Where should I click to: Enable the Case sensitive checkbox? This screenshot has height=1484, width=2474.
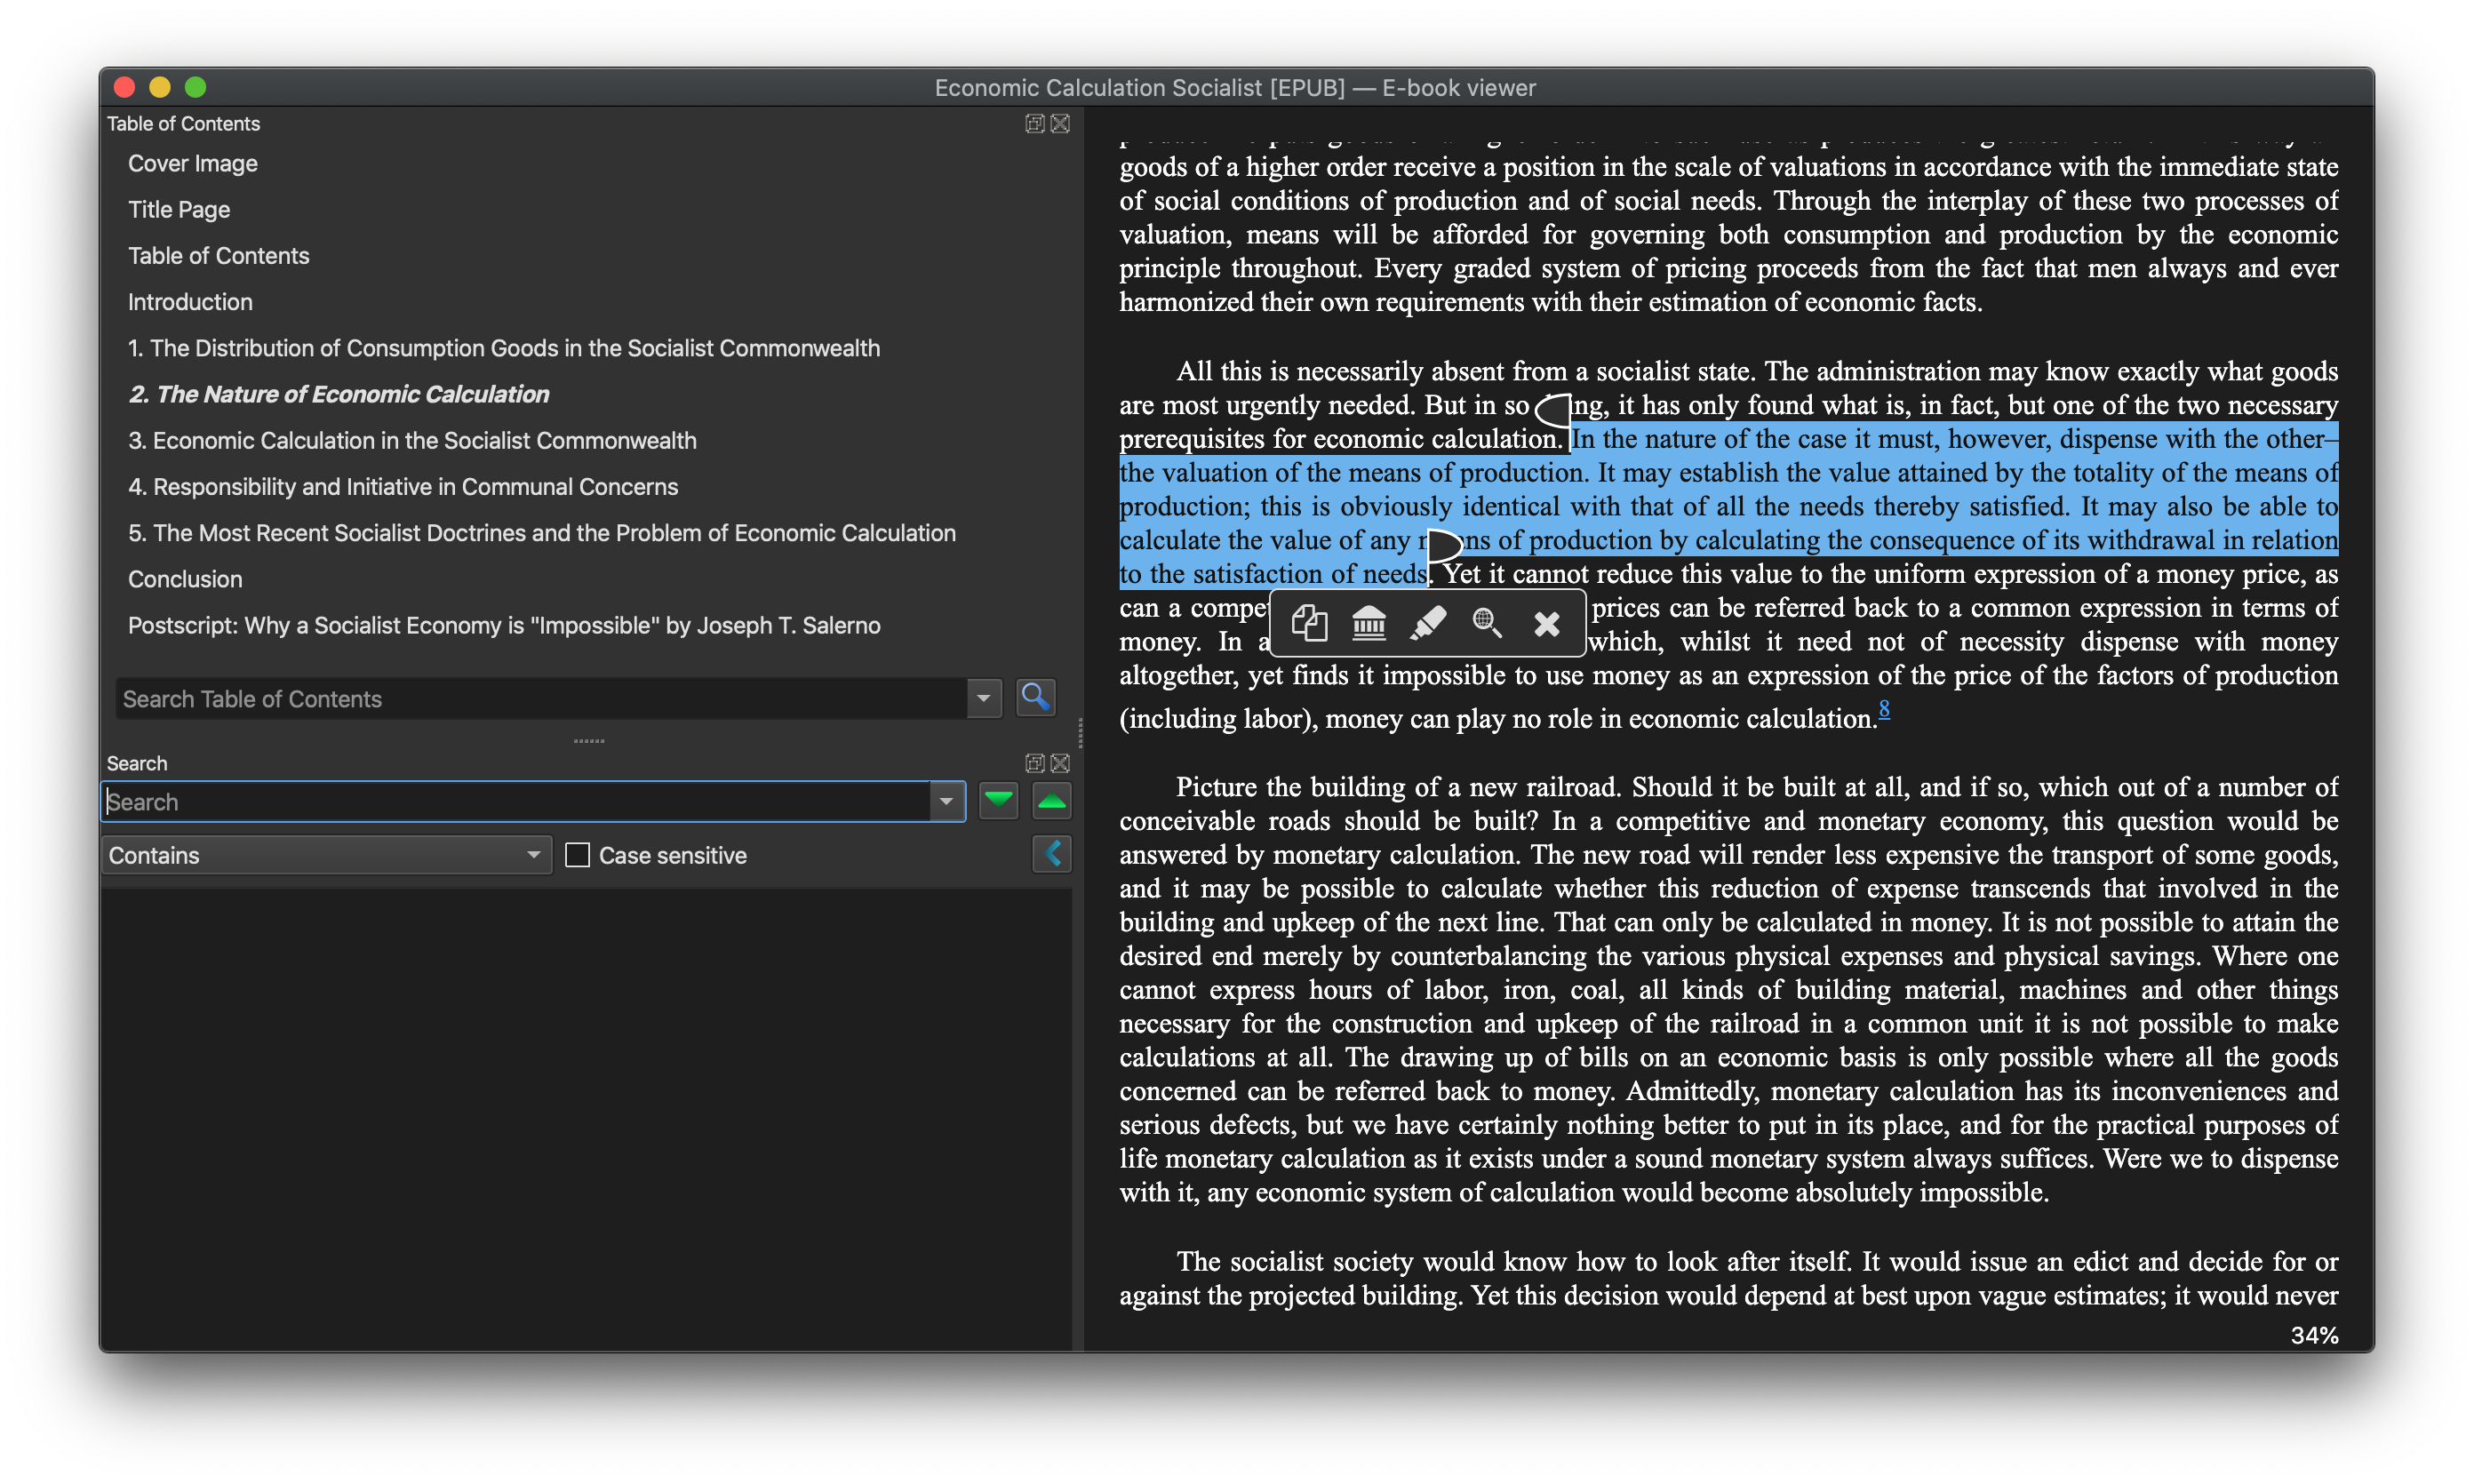tap(577, 855)
